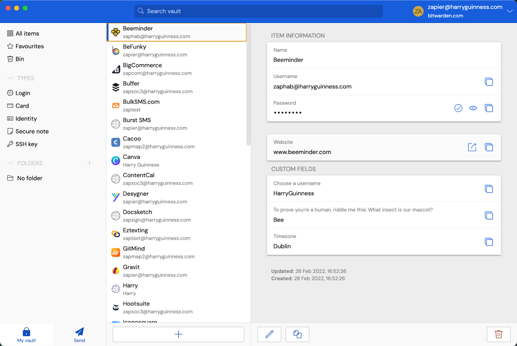Open the Gravit entry
Viewport: 517px width, 346px height.
coord(177,271)
